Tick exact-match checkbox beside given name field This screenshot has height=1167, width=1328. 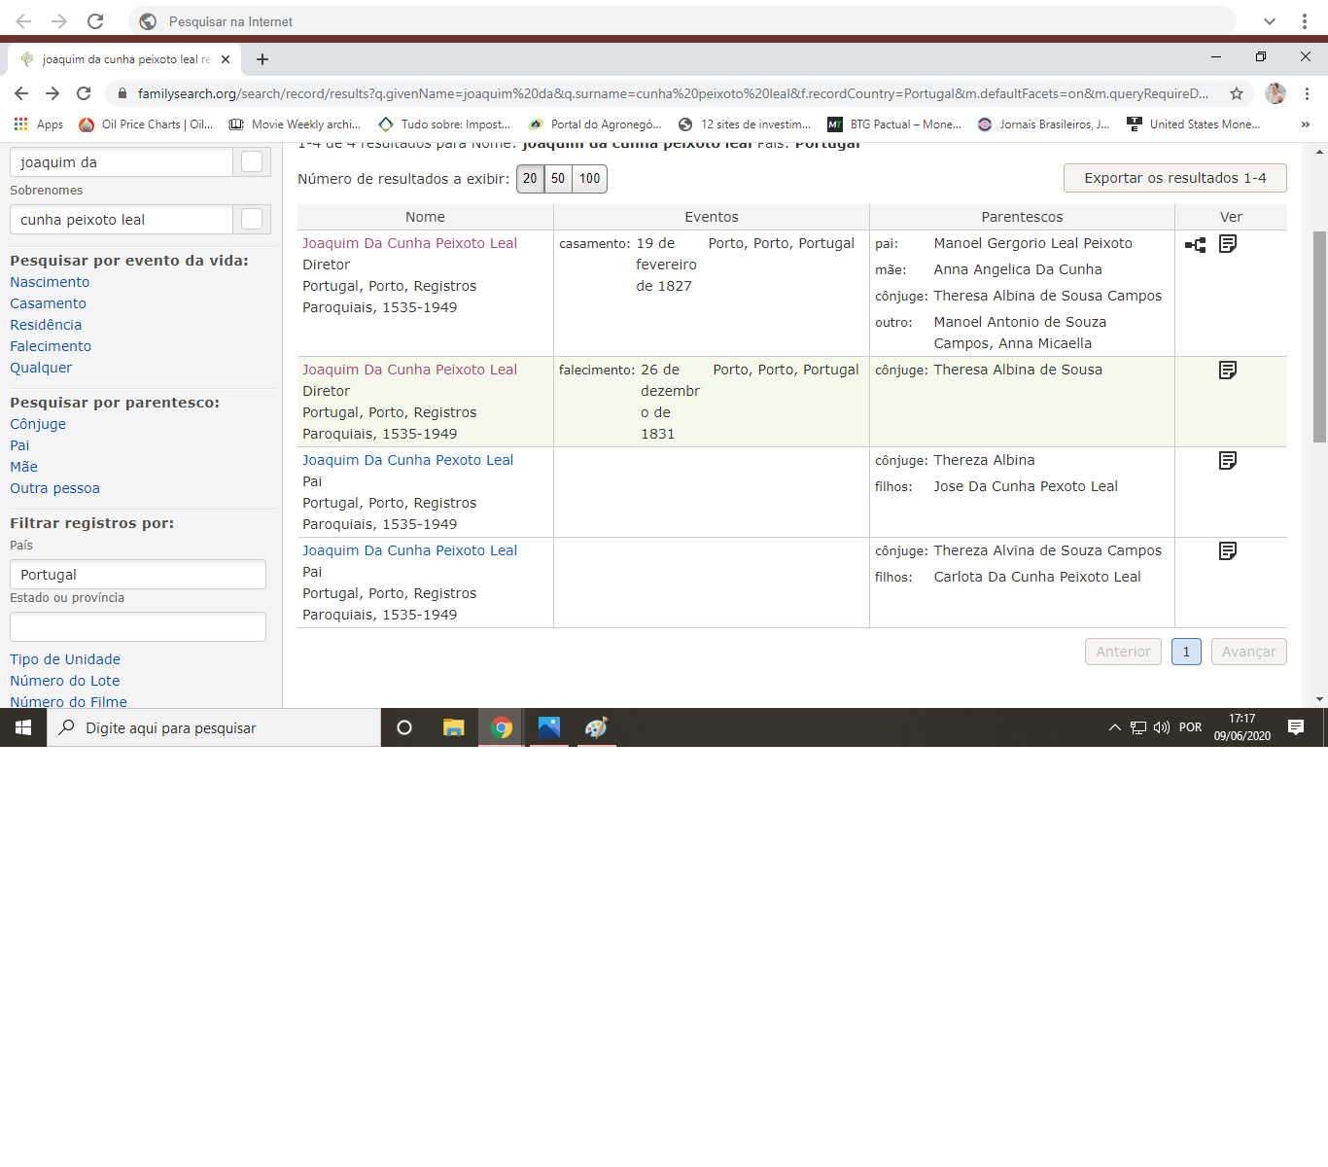tap(252, 162)
